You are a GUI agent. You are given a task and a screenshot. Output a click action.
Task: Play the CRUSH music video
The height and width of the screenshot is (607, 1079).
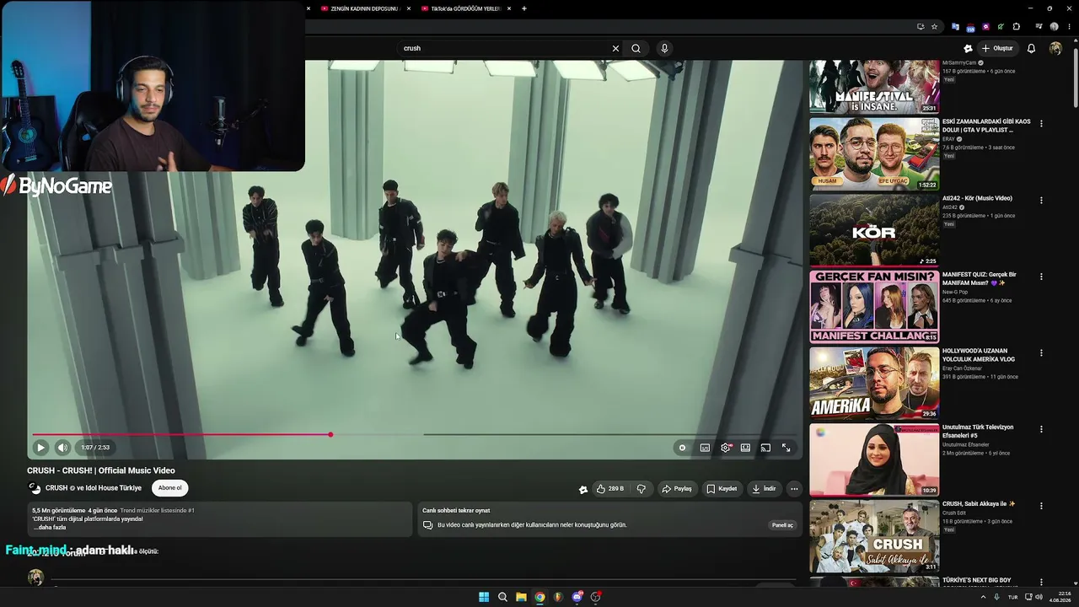pos(40,448)
